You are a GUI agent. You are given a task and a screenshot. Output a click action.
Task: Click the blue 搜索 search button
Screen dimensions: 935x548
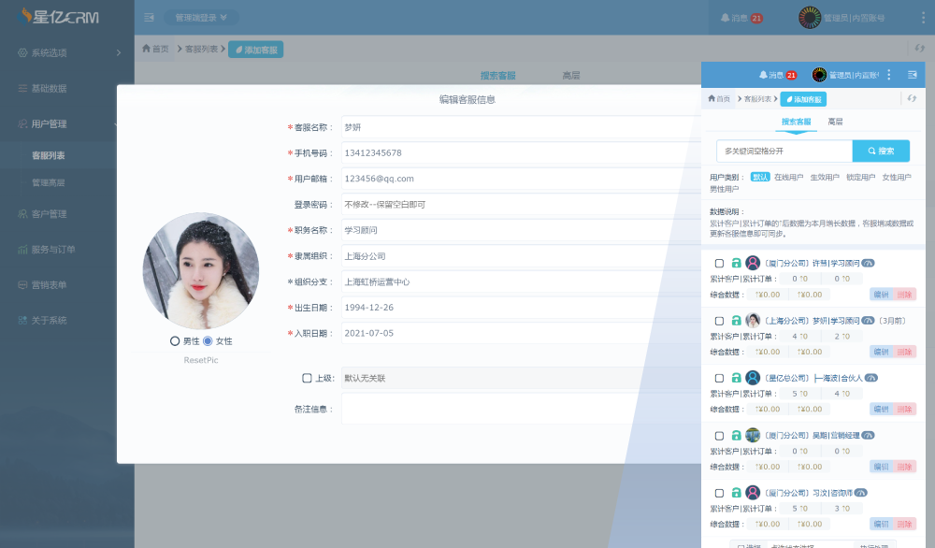[x=881, y=150]
